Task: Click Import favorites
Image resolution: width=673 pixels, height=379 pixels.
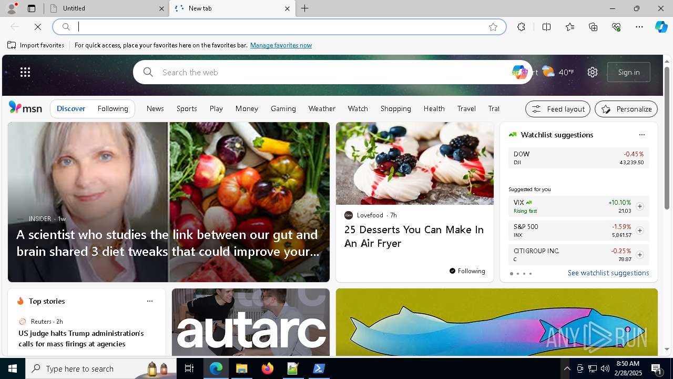Action: tap(36, 45)
